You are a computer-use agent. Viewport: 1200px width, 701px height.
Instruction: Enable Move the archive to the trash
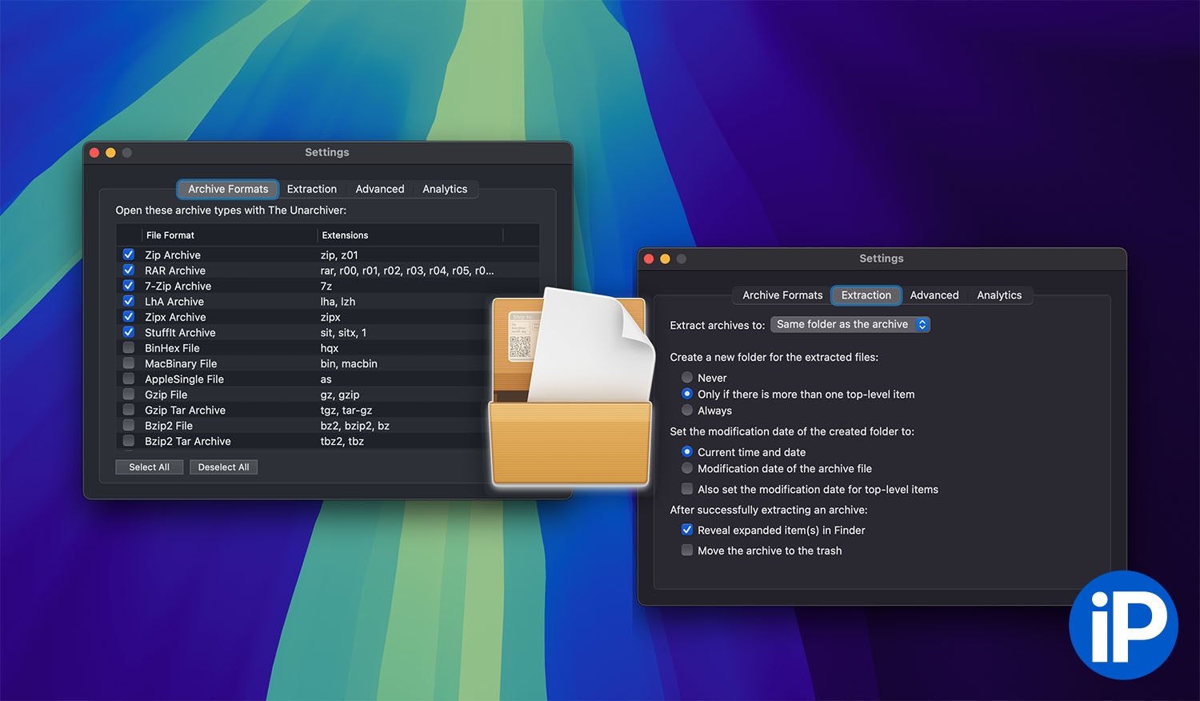pyautogui.click(x=686, y=551)
